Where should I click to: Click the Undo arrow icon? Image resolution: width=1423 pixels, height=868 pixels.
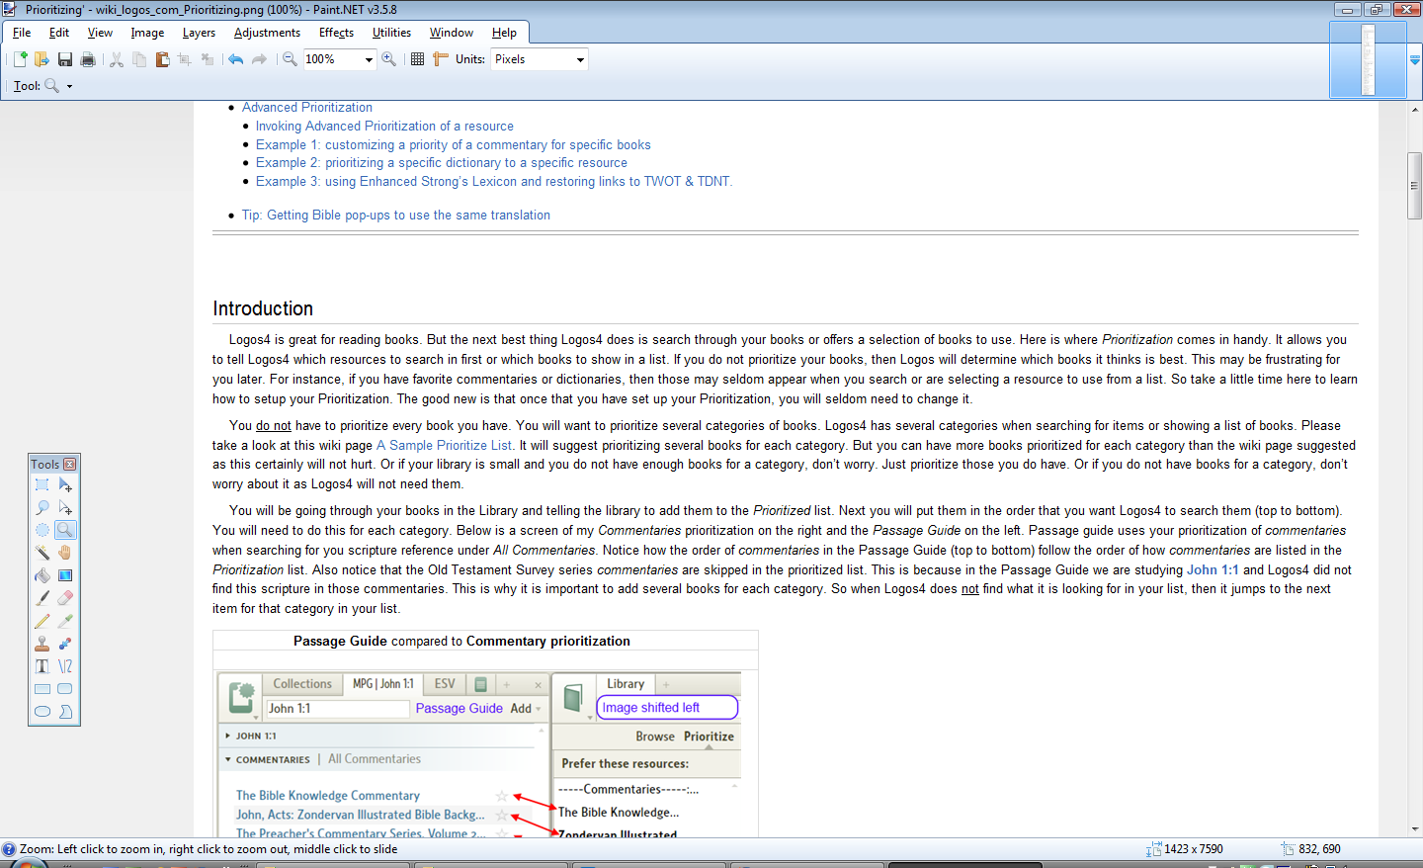[235, 59]
